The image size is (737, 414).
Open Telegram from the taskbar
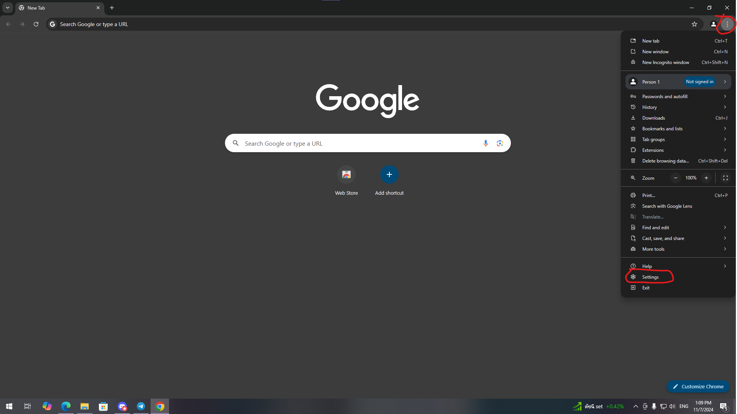141,406
